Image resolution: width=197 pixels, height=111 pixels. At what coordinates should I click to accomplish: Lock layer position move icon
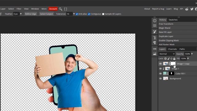pyautogui.click(x=171, y=59)
